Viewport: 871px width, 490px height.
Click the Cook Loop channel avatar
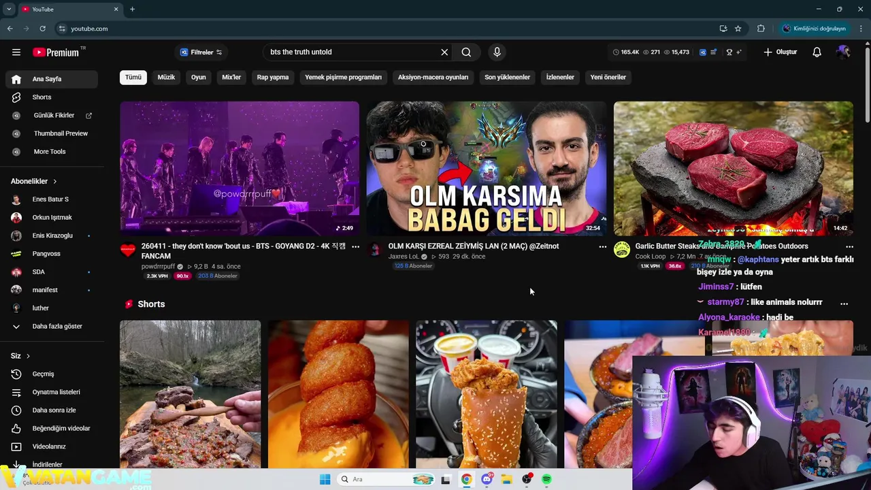point(622,250)
